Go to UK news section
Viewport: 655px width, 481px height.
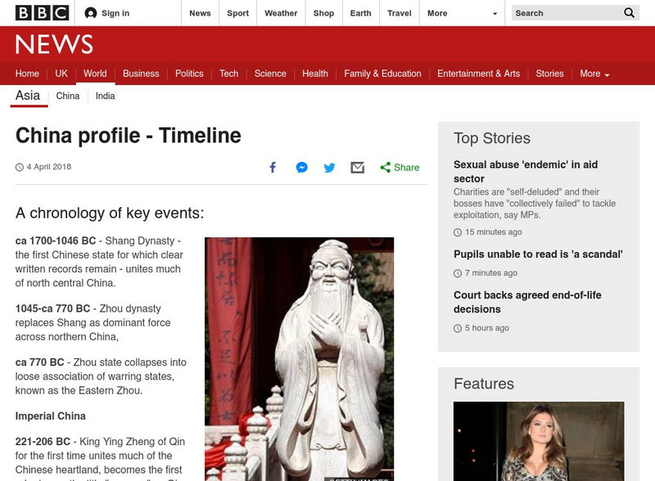(61, 74)
